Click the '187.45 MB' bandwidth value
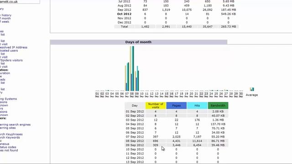The image size is (292, 164). (228, 10)
